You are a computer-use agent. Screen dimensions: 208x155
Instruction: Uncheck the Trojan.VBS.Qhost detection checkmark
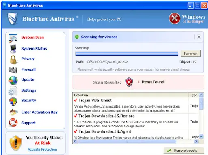click(76, 100)
